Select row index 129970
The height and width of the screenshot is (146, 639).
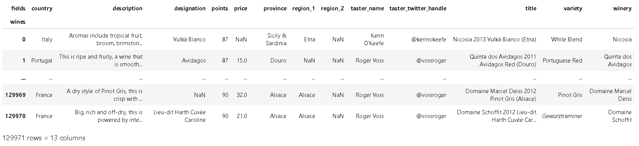(x=16, y=116)
